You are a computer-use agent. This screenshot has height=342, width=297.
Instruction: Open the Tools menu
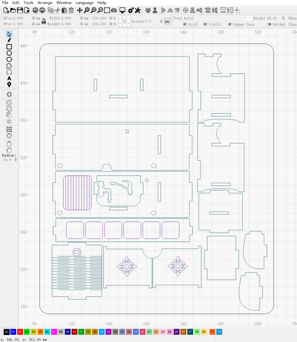point(28,3)
